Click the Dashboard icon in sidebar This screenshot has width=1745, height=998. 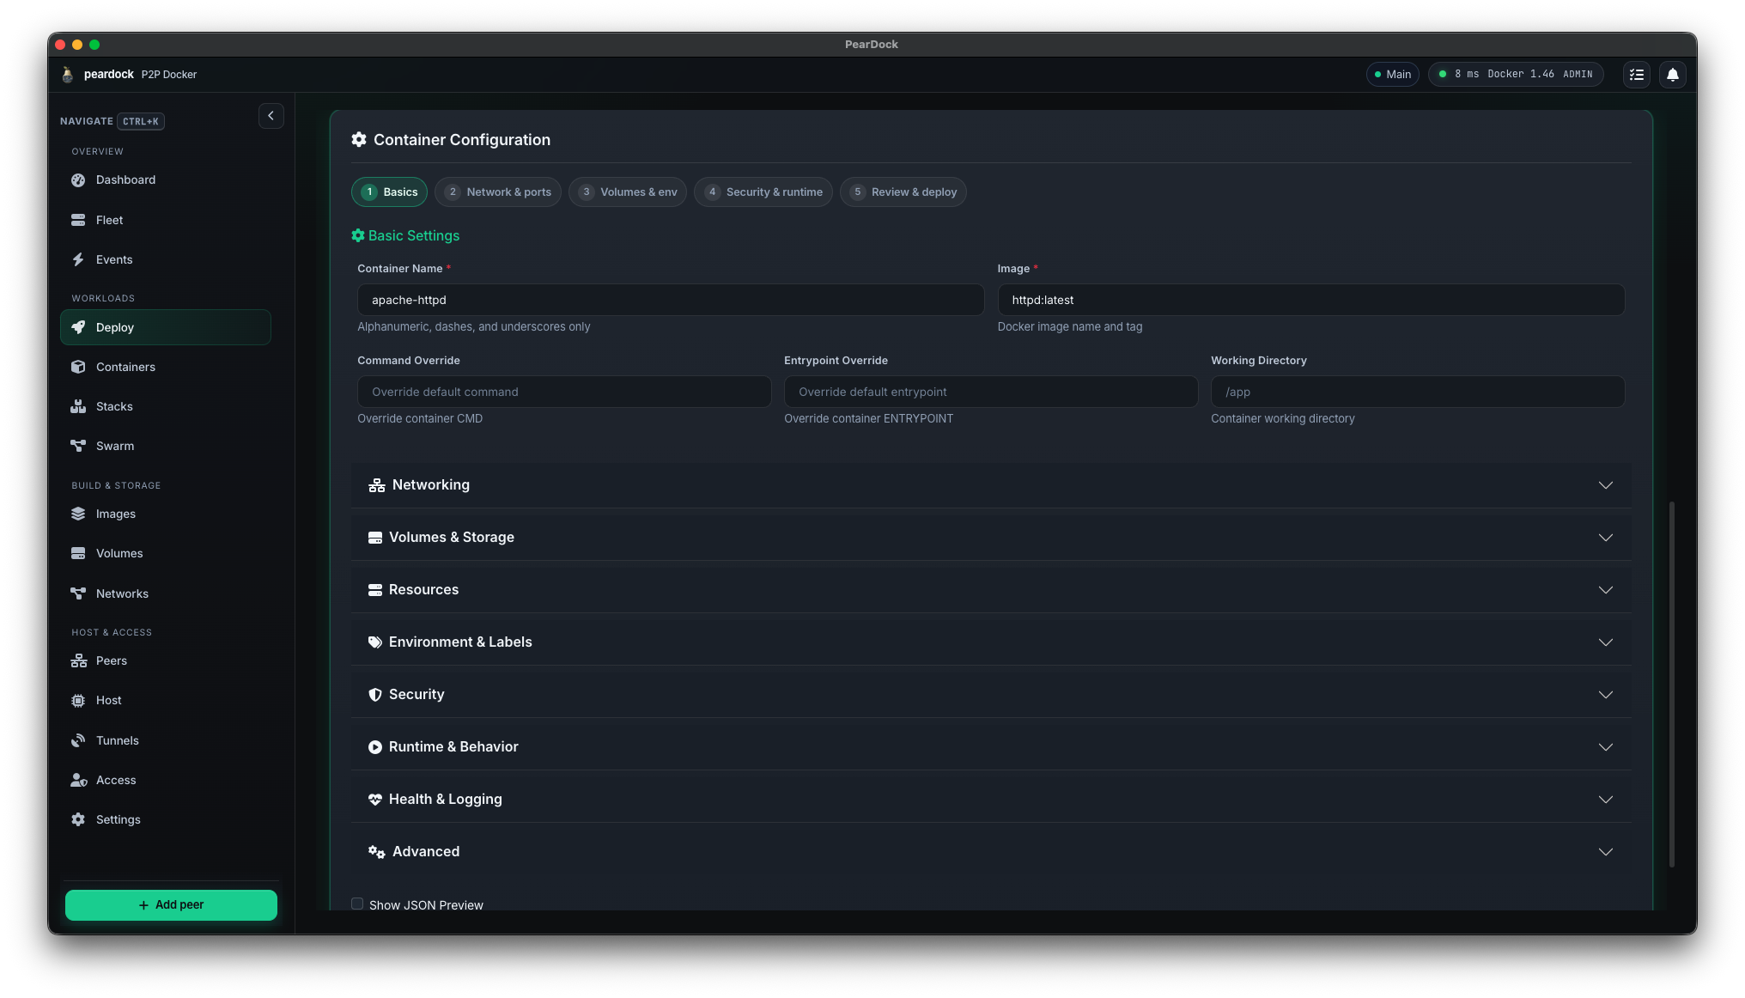[78, 180]
